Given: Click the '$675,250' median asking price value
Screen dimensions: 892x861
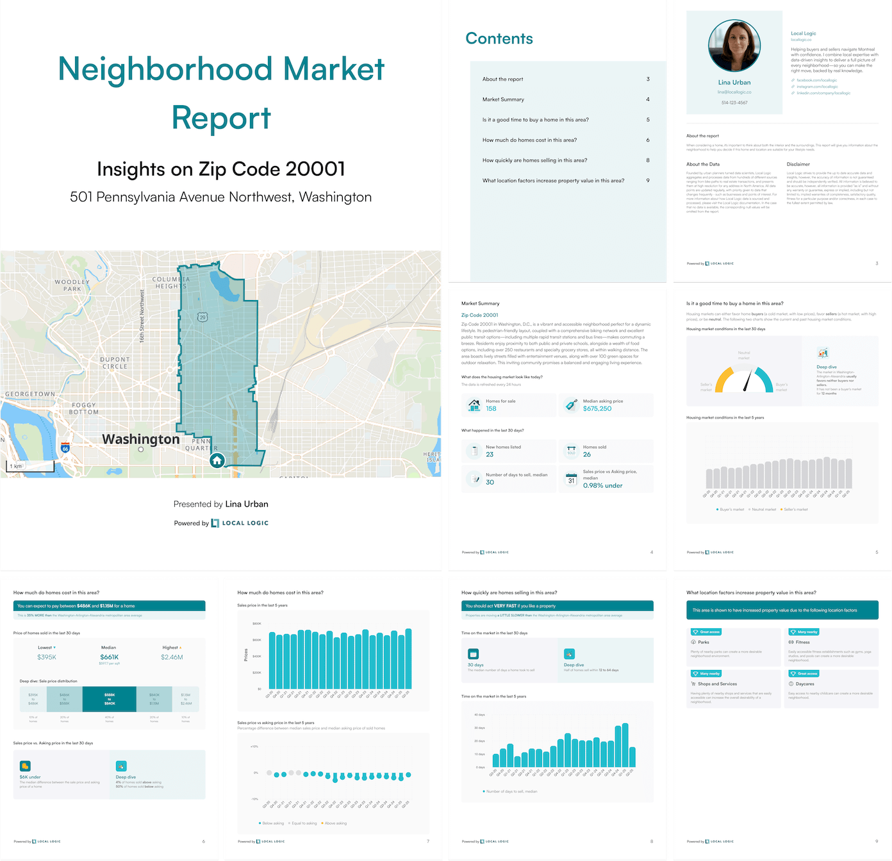Looking at the screenshot, I should click(597, 408).
